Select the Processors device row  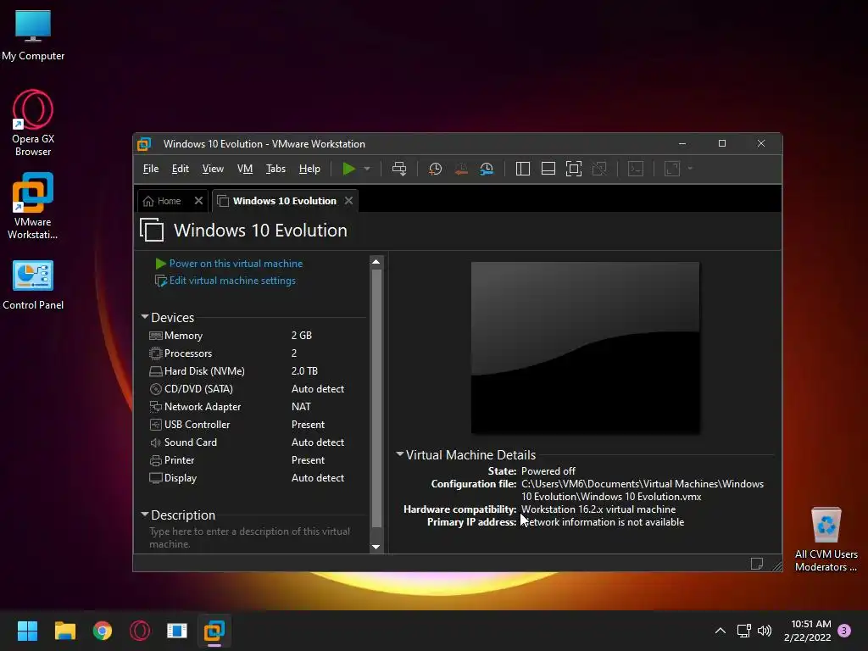[256, 353]
